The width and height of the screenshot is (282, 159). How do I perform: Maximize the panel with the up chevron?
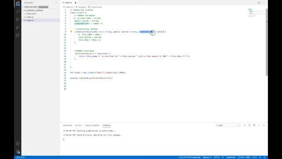[259, 125]
